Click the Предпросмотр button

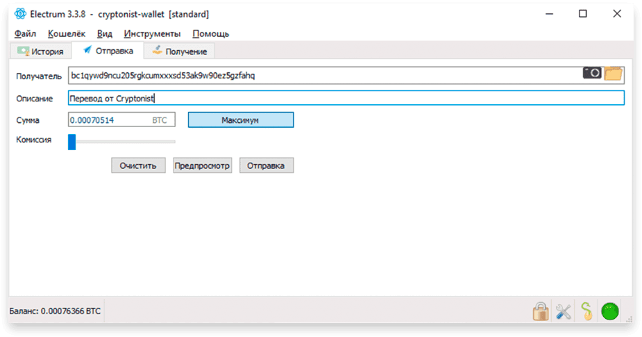click(x=202, y=165)
